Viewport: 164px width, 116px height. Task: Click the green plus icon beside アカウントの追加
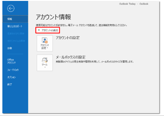pos(39,30)
